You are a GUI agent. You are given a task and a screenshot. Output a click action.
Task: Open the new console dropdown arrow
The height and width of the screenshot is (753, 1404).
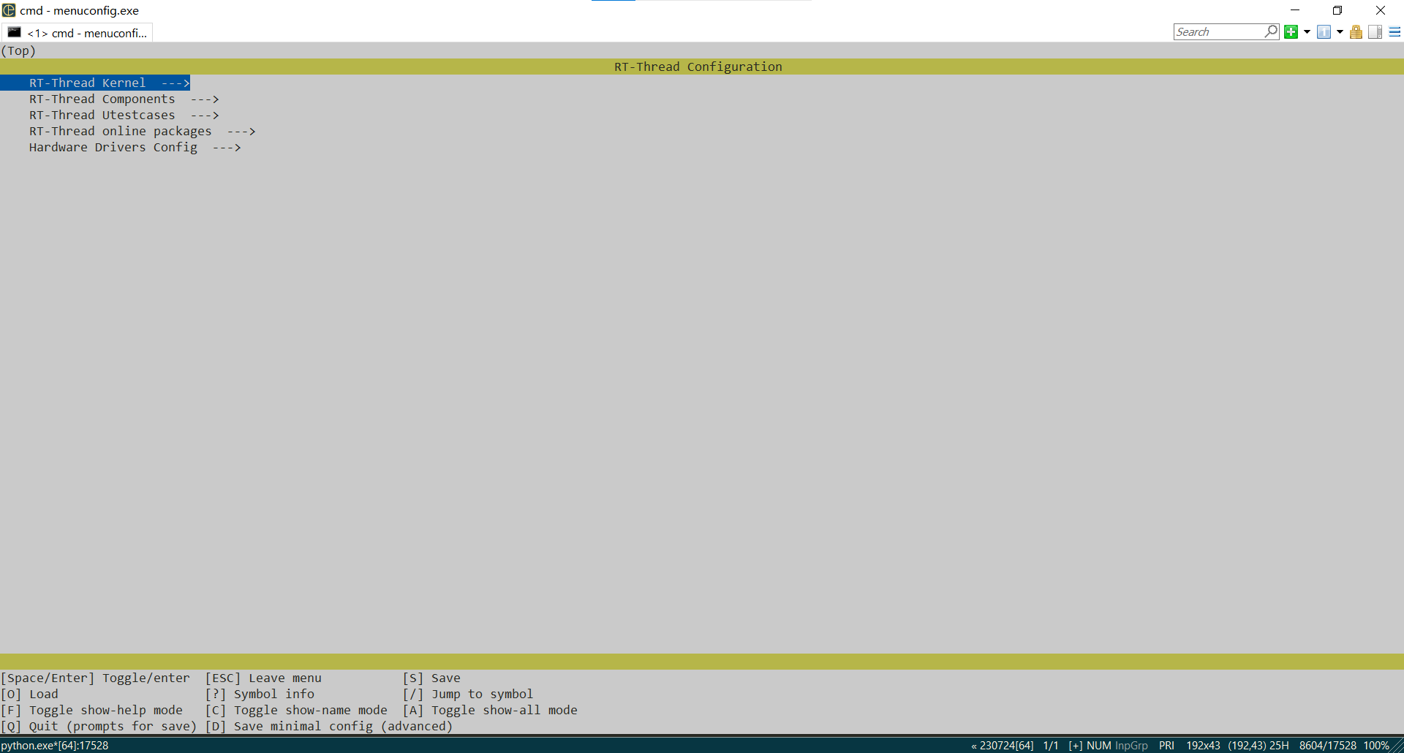tap(1308, 31)
